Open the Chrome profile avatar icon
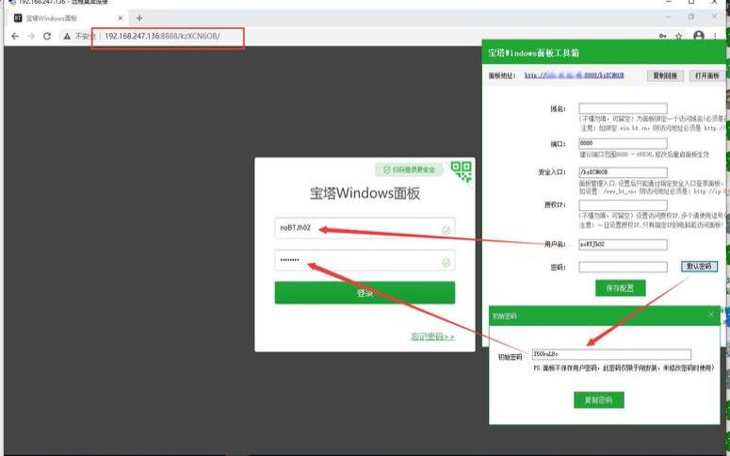 [x=698, y=36]
